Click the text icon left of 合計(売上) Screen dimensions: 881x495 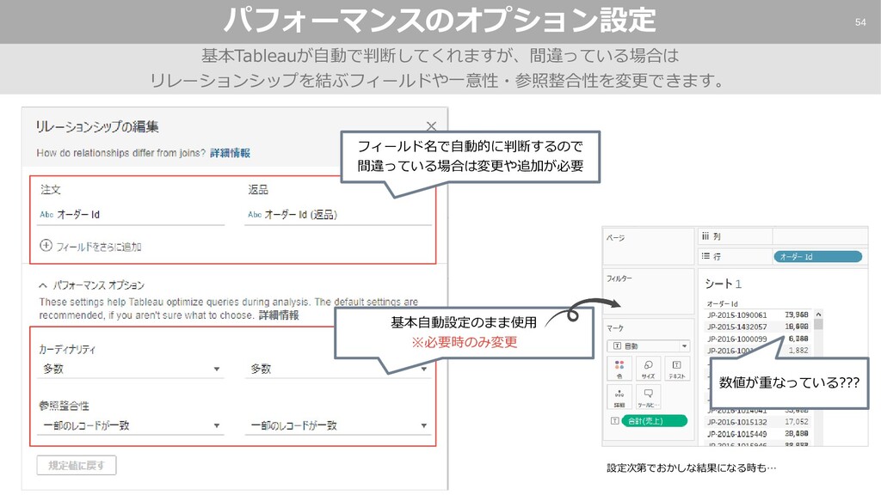click(614, 420)
